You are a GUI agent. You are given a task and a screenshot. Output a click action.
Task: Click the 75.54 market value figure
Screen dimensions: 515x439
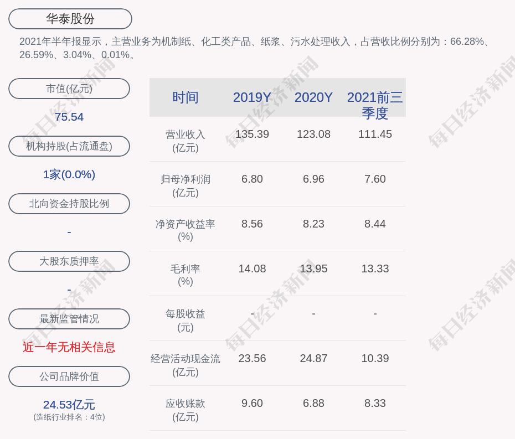(69, 117)
